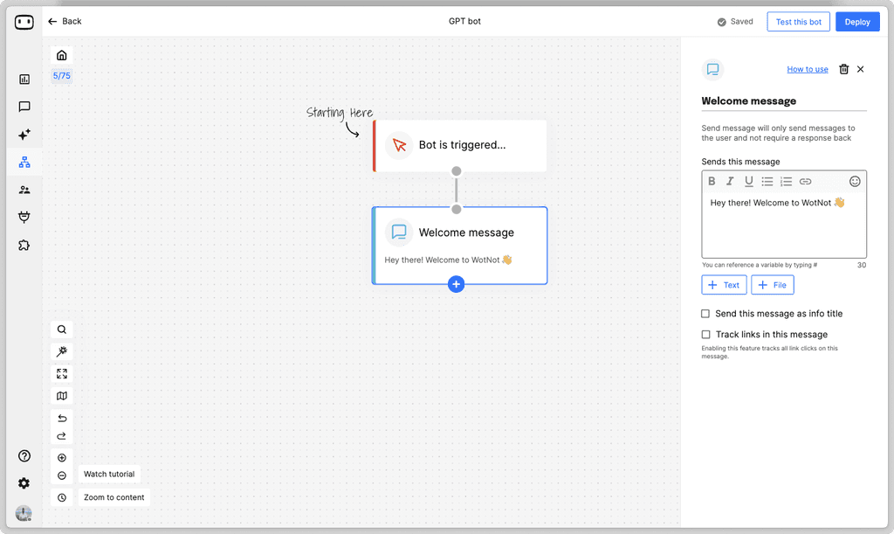Open Conversations using the chat bubble sidebar icon
The width and height of the screenshot is (894, 534).
coord(24,107)
